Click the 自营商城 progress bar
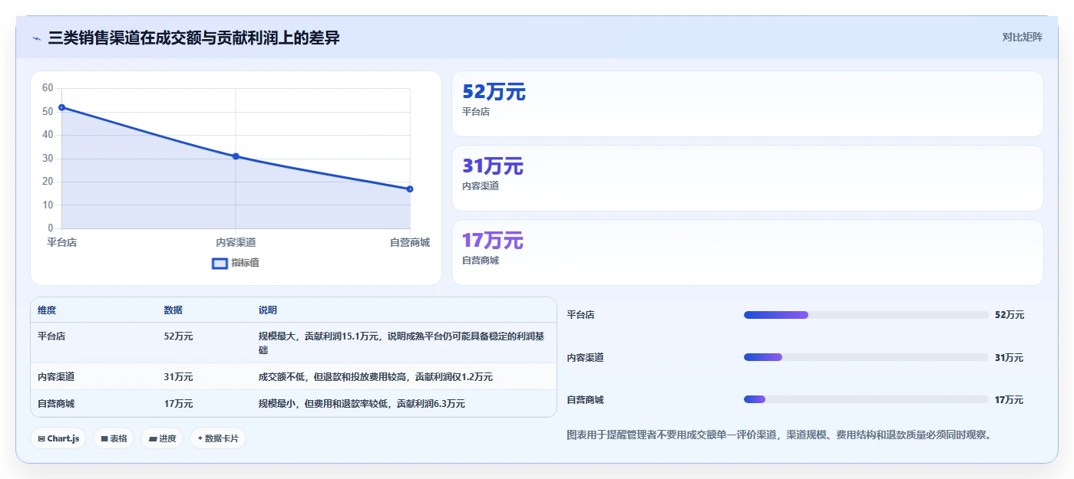 [866, 399]
